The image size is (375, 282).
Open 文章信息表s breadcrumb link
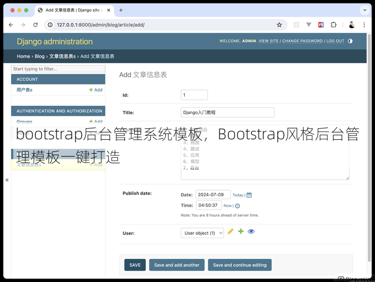(x=62, y=56)
